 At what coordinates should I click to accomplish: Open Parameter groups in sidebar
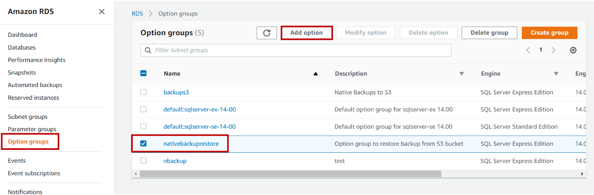click(x=32, y=129)
